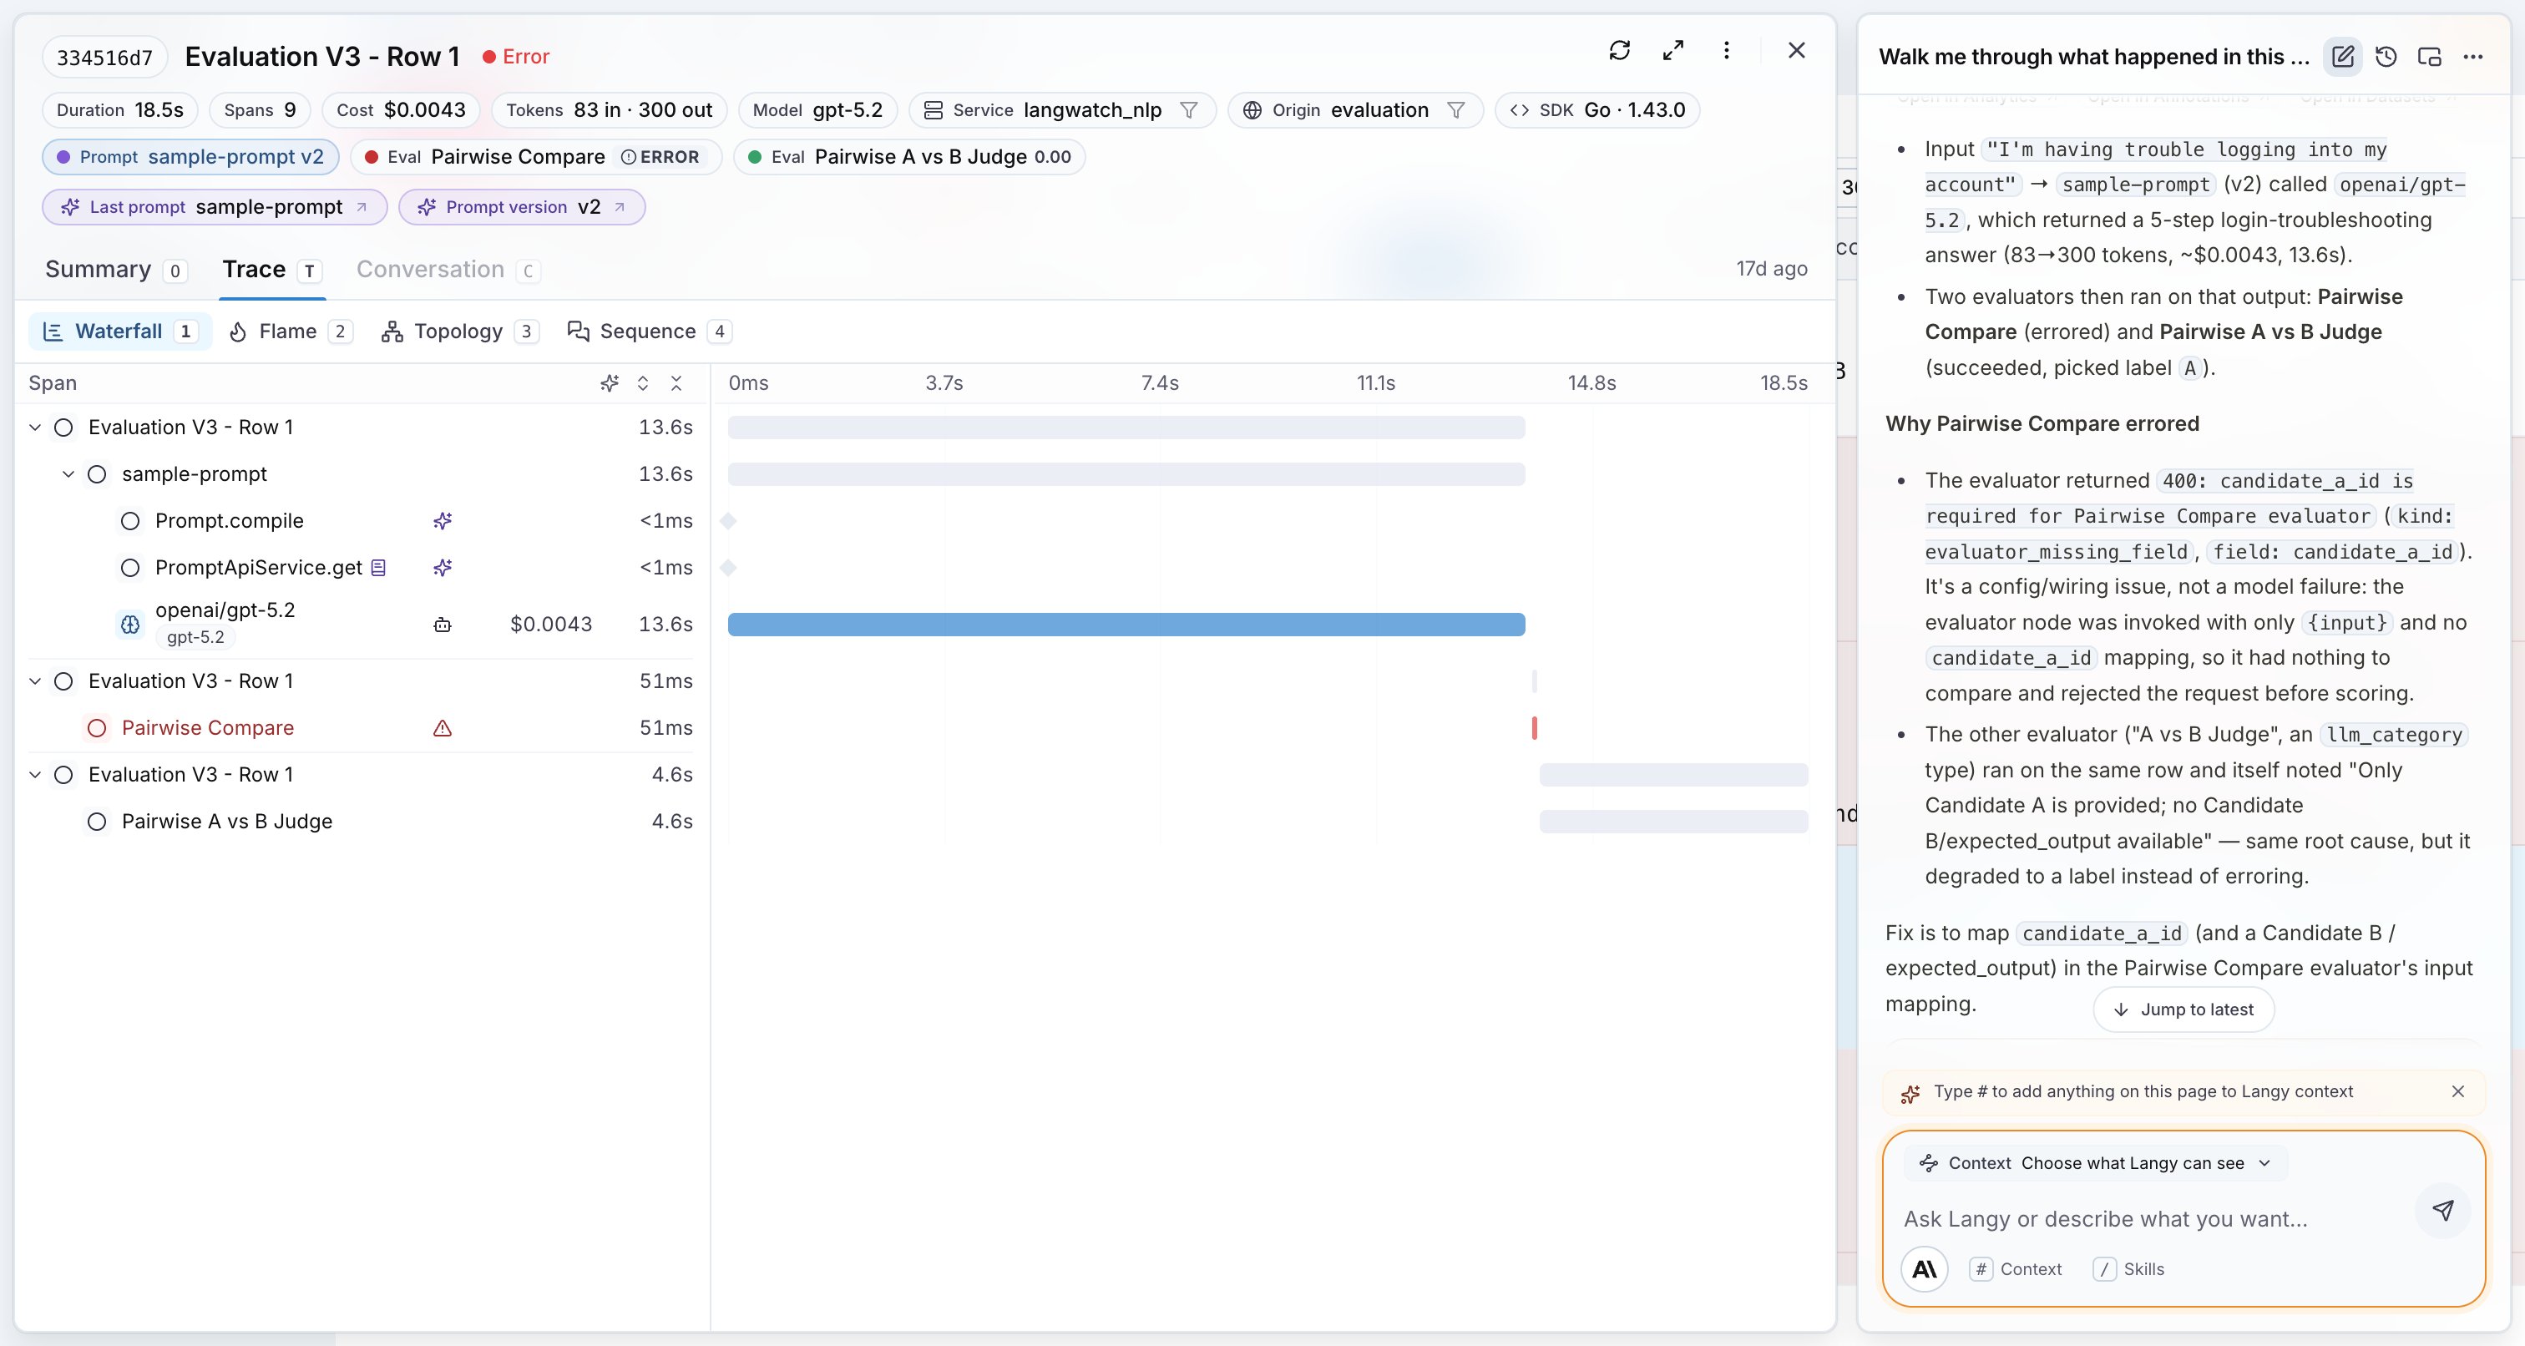Click the Spans 9 chip
The image size is (2525, 1346).
[260, 109]
